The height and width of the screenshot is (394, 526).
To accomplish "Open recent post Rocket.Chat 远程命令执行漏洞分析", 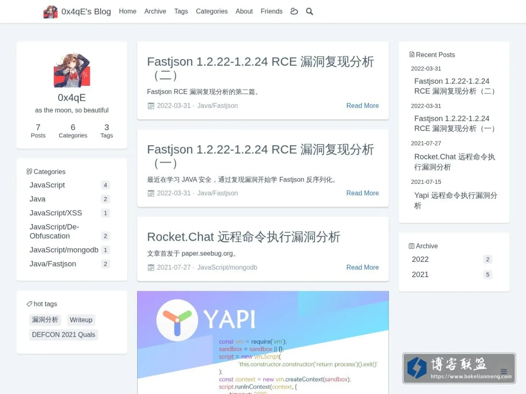I will [455, 162].
